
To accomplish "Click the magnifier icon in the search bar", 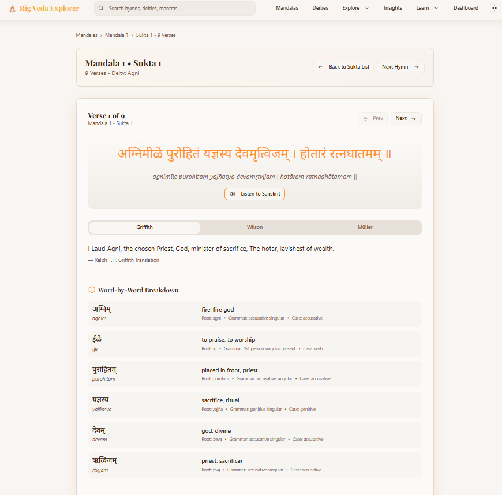I will coord(101,8).
